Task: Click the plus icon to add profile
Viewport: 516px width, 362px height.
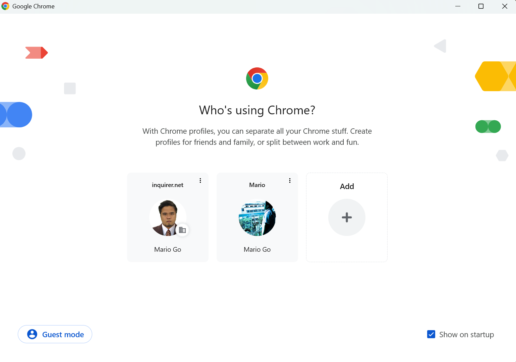Action: coord(347,218)
